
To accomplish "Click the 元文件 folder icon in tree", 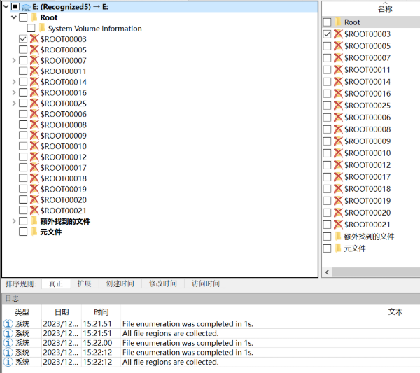I will (x=34, y=232).
